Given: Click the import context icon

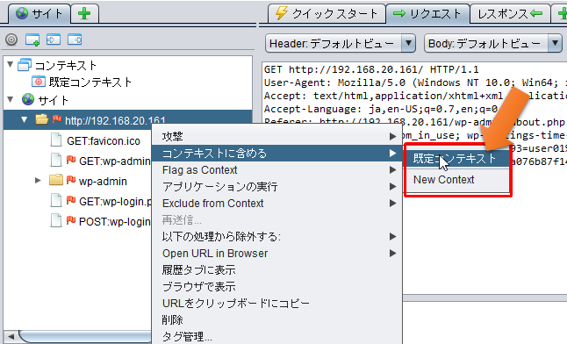Looking at the screenshot, I should click(x=54, y=39).
